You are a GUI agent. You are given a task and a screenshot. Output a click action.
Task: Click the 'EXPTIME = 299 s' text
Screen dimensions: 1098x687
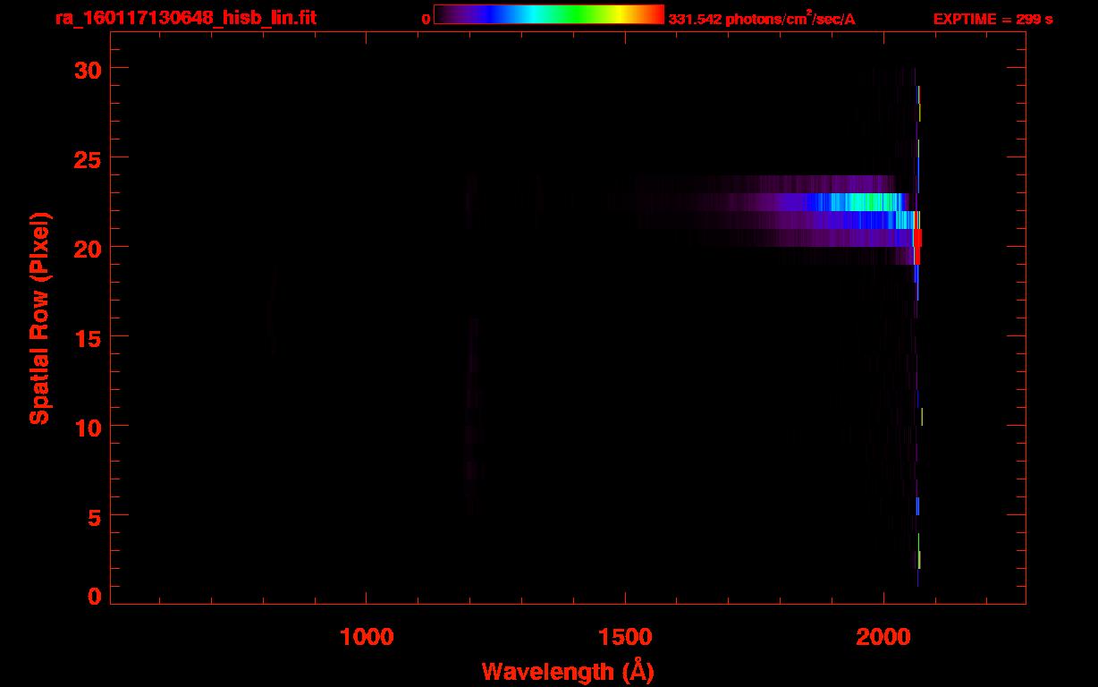pos(992,19)
